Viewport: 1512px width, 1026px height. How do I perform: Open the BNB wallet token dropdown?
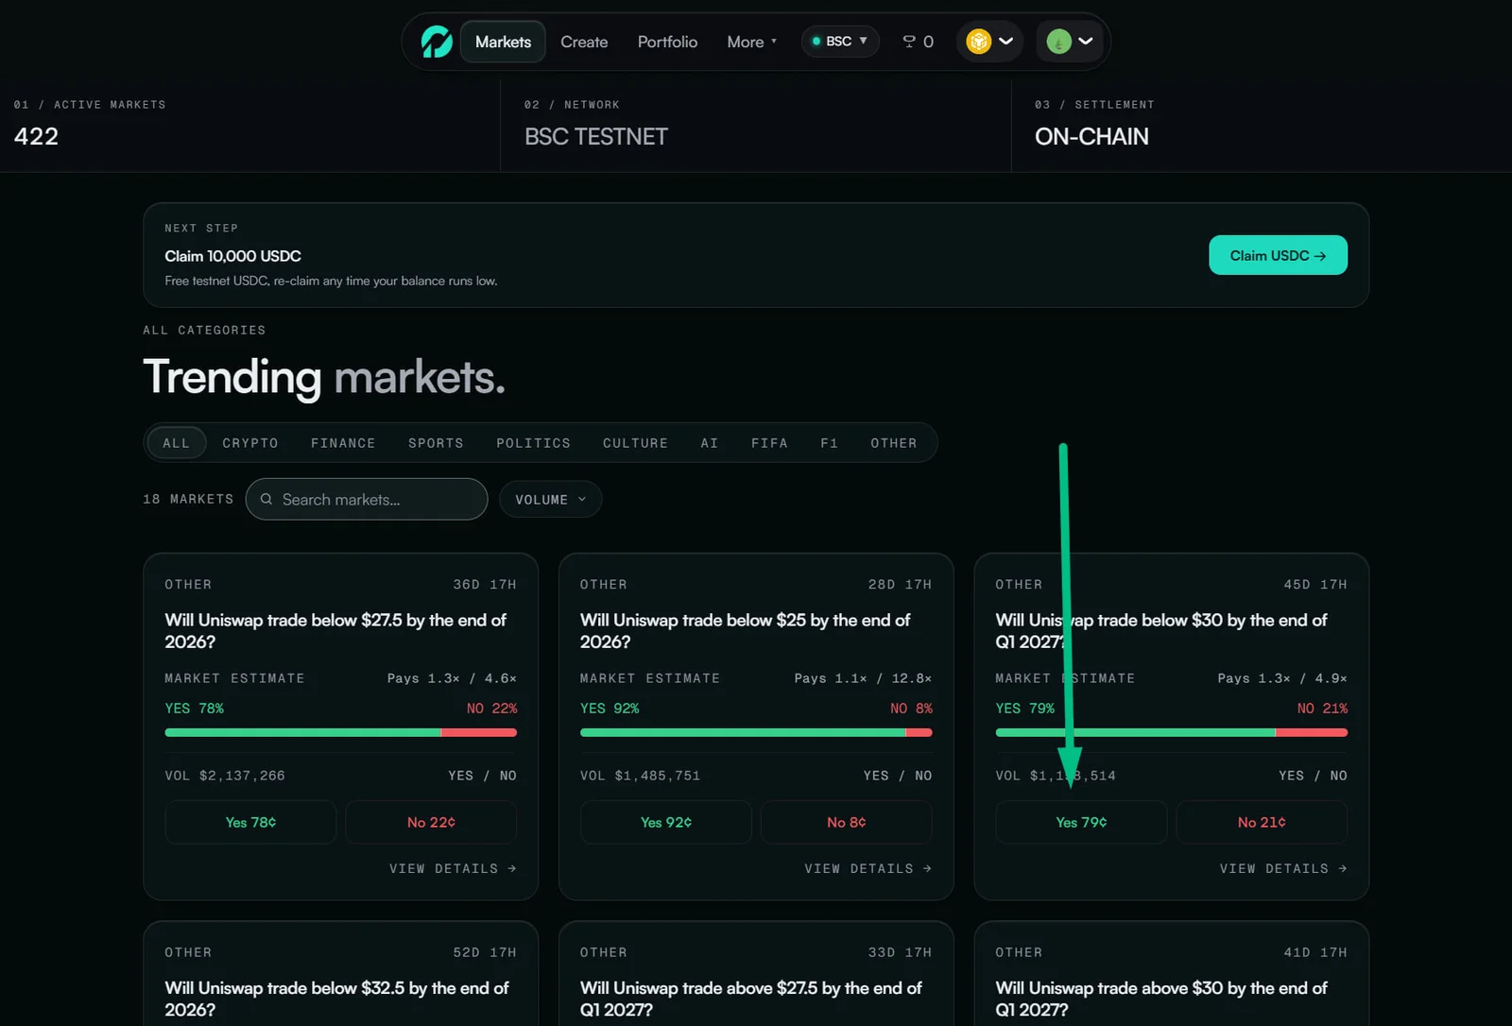click(x=989, y=42)
